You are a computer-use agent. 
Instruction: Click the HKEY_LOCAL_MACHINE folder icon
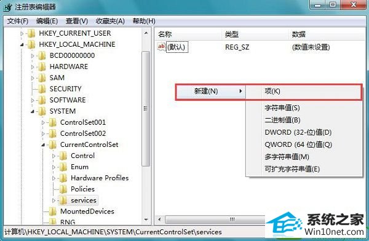tap(31, 44)
